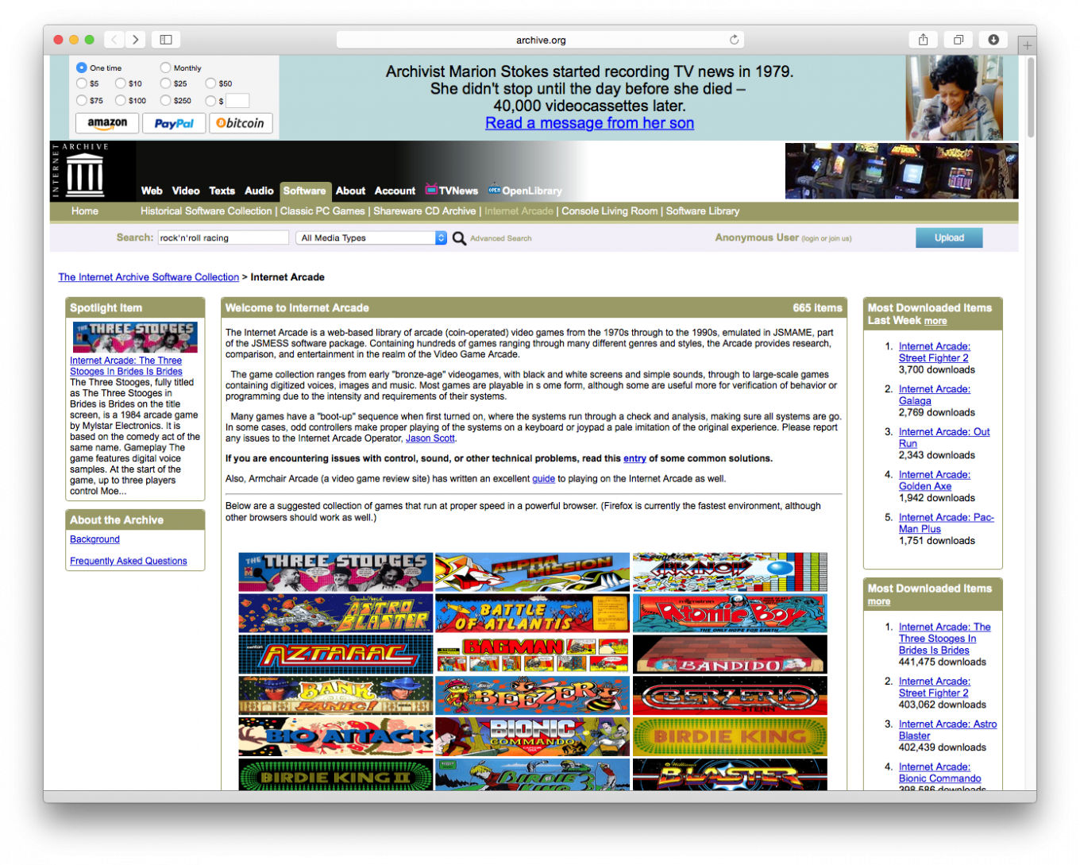Show all tabs overview icon
Image resolution: width=1080 pixels, height=865 pixels.
pos(958,40)
